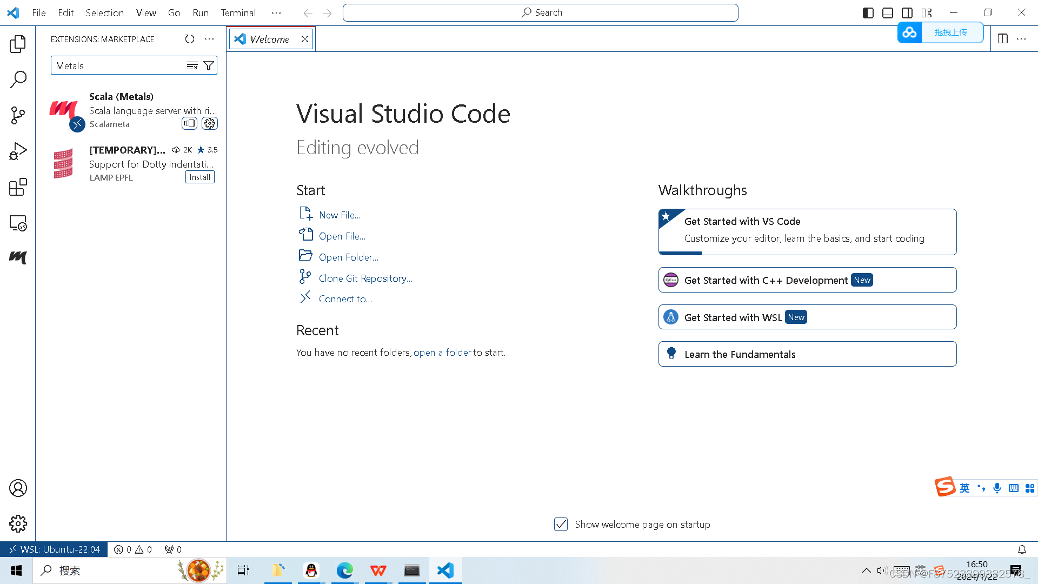Open Microsoft Edge from taskbar
This screenshot has height=584, width=1038.
tap(344, 570)
